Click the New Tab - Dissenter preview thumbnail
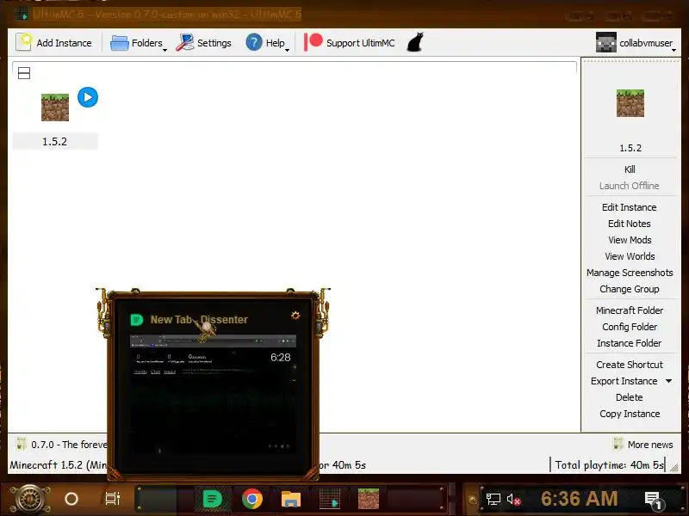 [213, 393]
